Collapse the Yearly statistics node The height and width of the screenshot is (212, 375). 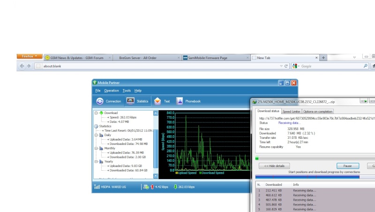tap(96, 161)
